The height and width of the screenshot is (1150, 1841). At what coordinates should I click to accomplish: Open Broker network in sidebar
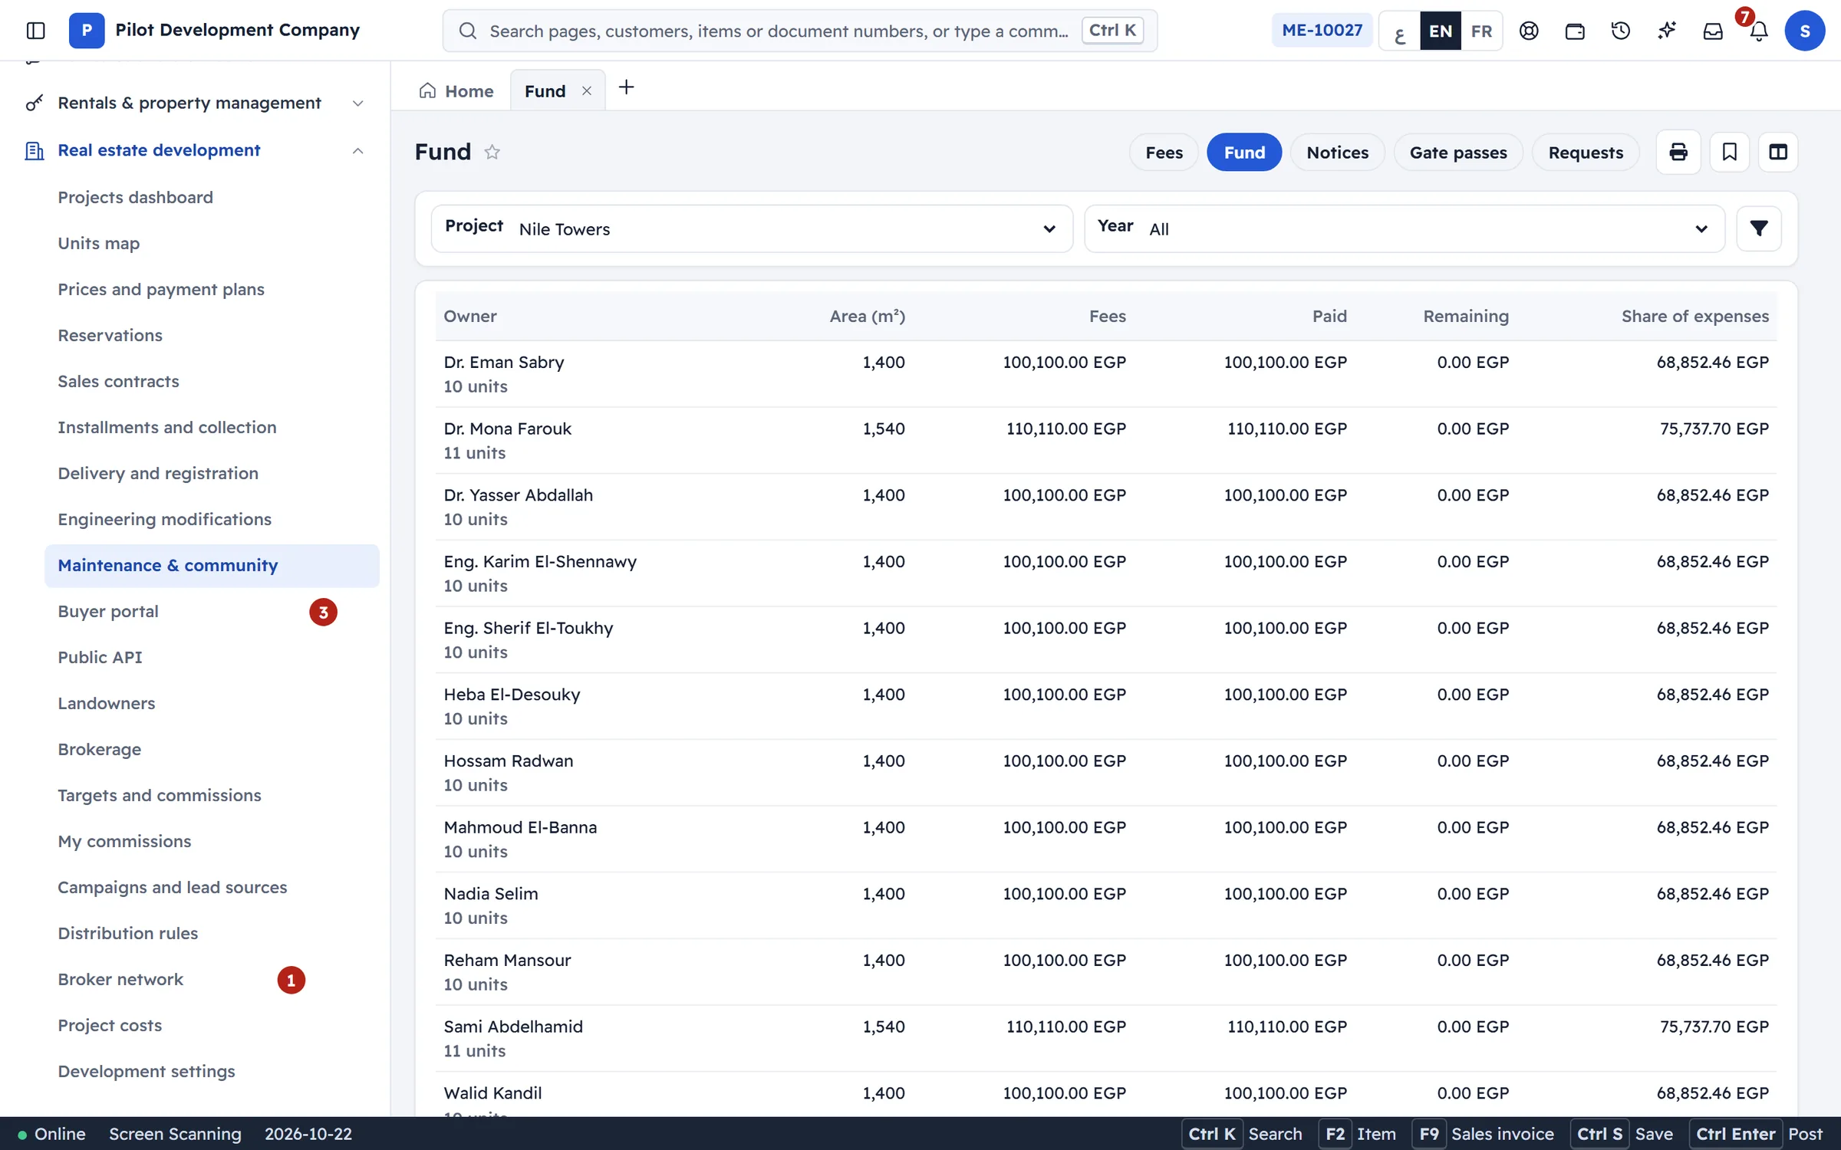(x=212, y=980)
